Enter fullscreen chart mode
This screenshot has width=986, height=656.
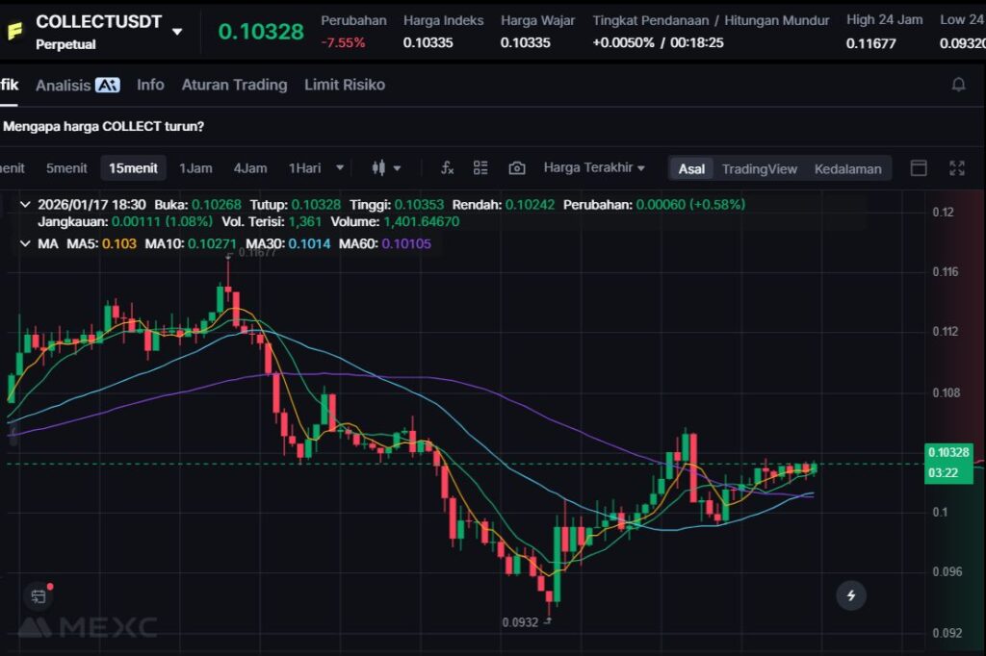[x=956, y=168]
